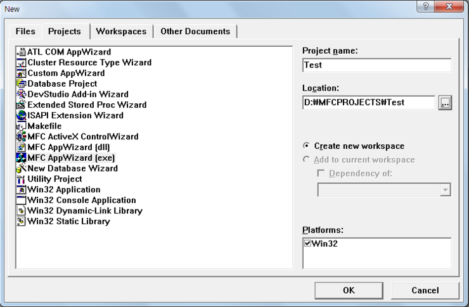Select the "MFC AppWizard (exe)" text entry
The image size is (469, 307).
pos(71,158)
